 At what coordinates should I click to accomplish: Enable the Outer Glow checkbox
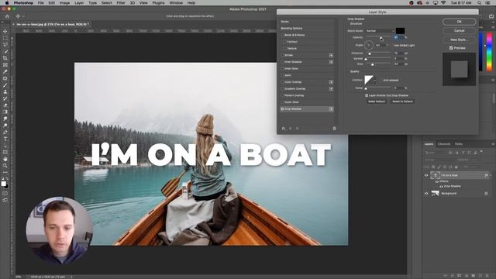click(282, 102)
